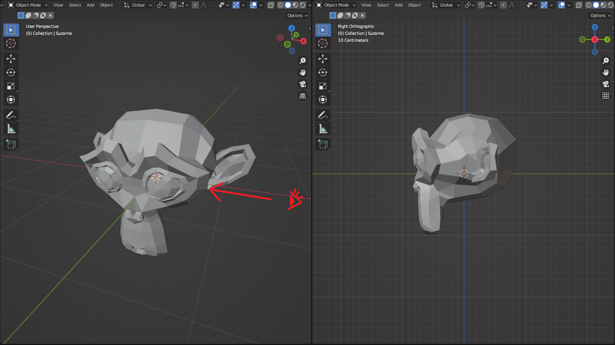Switch User Perspective viewport to material preview shading
Screen dimensions: 615x345
click(x=295, y=5)
